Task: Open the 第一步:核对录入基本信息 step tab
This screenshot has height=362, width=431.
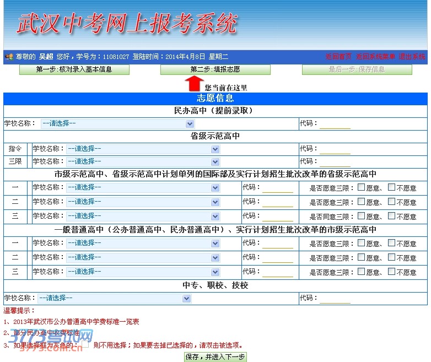Action: pos(74,69)
